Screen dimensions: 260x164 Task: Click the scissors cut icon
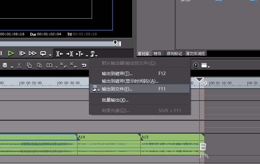coord(19,66)
